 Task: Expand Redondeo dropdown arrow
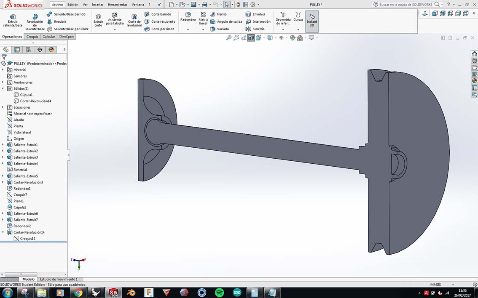(x=188, y=29)
